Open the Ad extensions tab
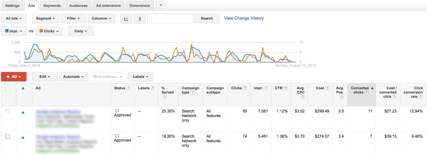Image resolution: width=427 pixels, height=155 pixels. click(x=108, y=6)
